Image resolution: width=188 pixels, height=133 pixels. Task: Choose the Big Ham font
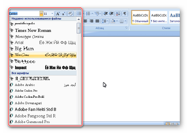click(43, 49)
